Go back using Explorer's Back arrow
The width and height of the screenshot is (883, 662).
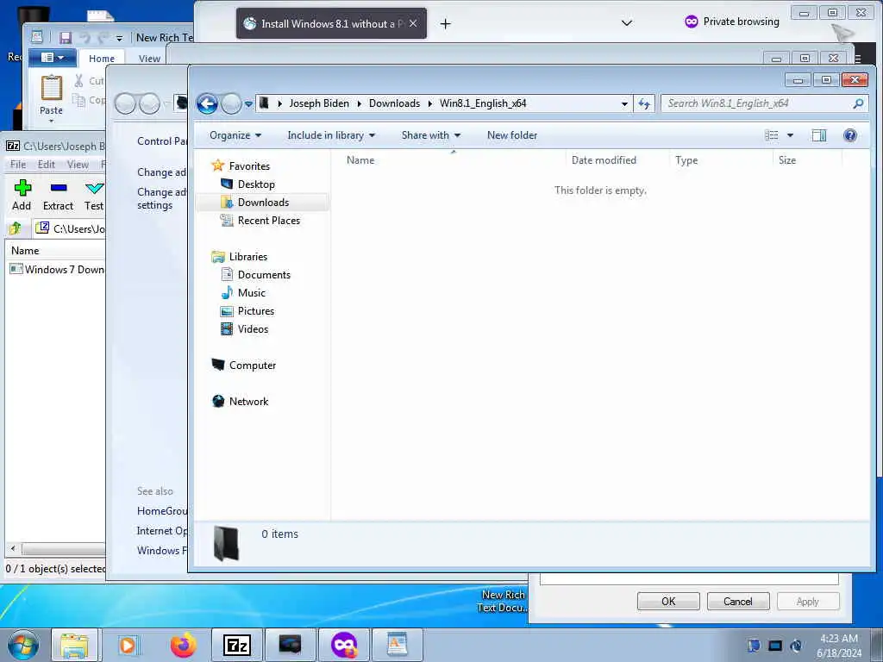207,103
